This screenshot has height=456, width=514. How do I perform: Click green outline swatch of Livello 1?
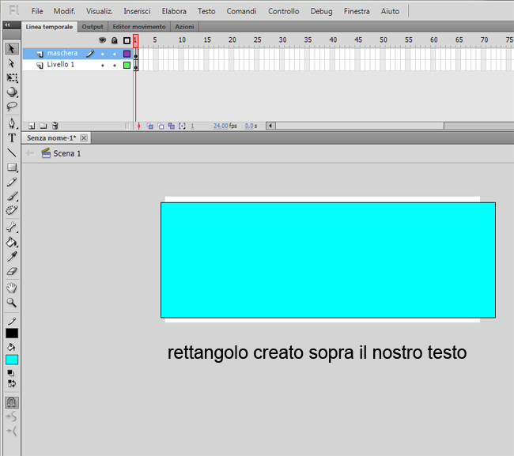(x=127, y=65)
